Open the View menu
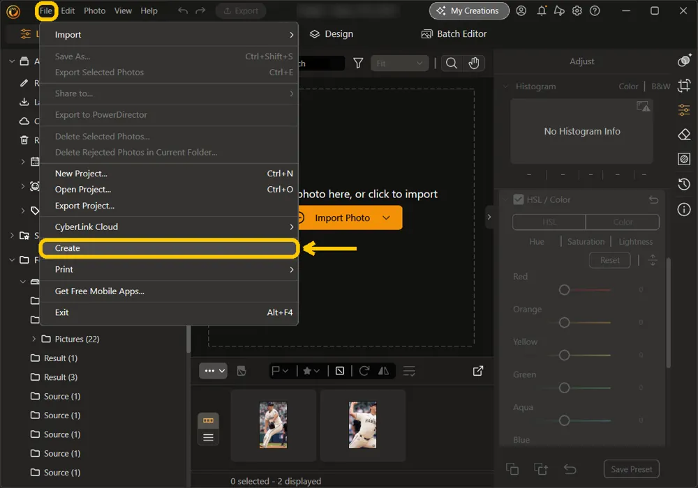This screenshot has height=488, width=698. coord(123,10)
